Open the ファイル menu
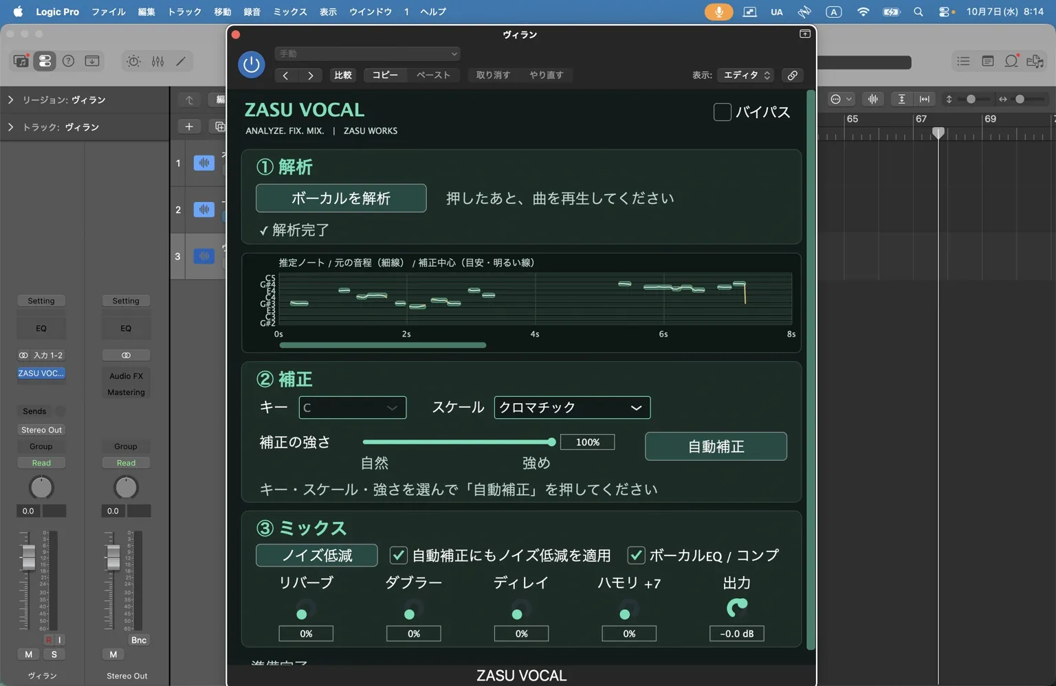Image resolution: width=1056 pixels, height=686 pixels. [x=109, y=12]
